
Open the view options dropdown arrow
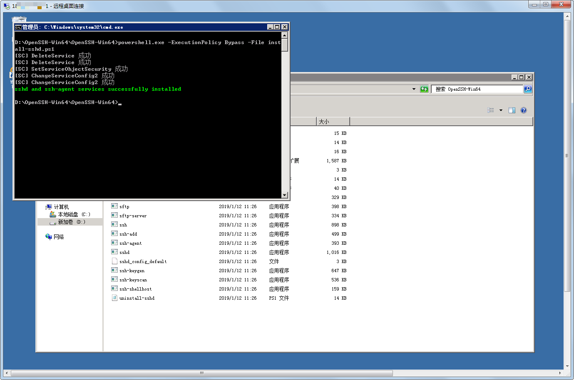pos(501,110)
